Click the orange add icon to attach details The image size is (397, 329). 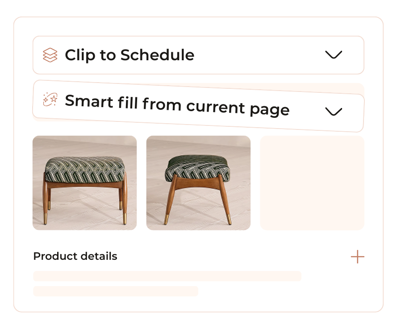click(357, 256)
